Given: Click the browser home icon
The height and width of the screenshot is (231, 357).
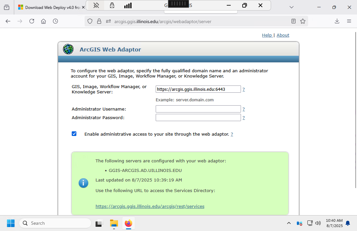Looking at the screenshot, I should click(43, 21).
